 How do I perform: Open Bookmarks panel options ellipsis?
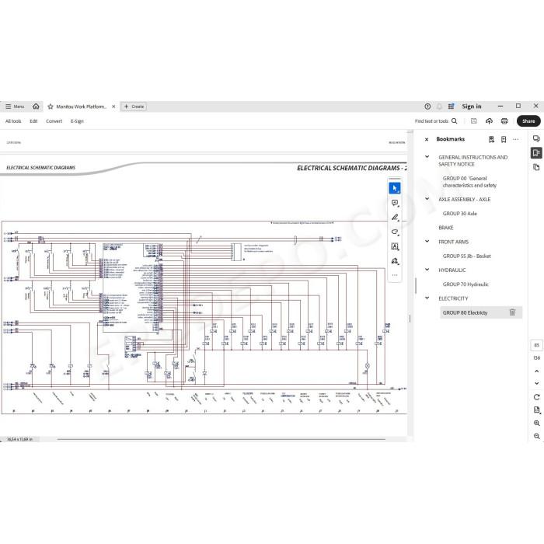[515, 139]
